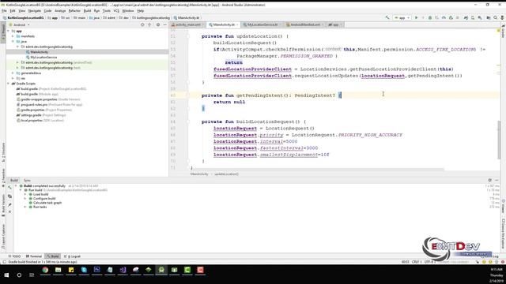Screen dimensions: 506x284
Task: Open Build panel settings gear
Action: pyautogui.click(x=490, y=181)
